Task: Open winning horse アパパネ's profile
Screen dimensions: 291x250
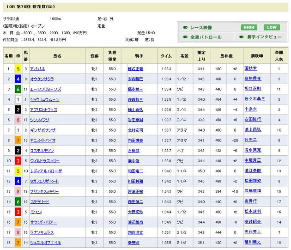Action: click(x=37, y=69)
